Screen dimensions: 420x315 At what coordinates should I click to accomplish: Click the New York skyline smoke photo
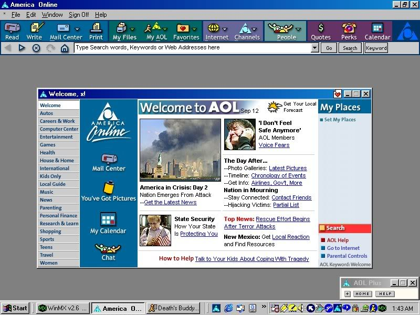point(180,150)
